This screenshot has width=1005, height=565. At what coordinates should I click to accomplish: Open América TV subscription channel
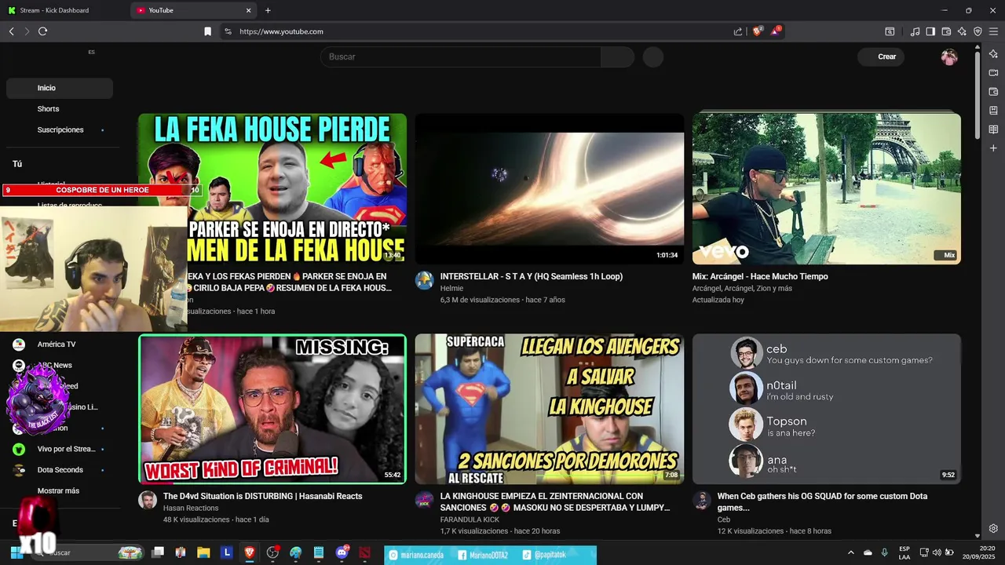click(x=60, y=344)
